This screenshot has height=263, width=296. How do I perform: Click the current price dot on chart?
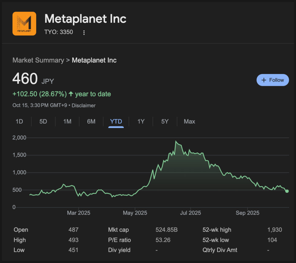287,191
